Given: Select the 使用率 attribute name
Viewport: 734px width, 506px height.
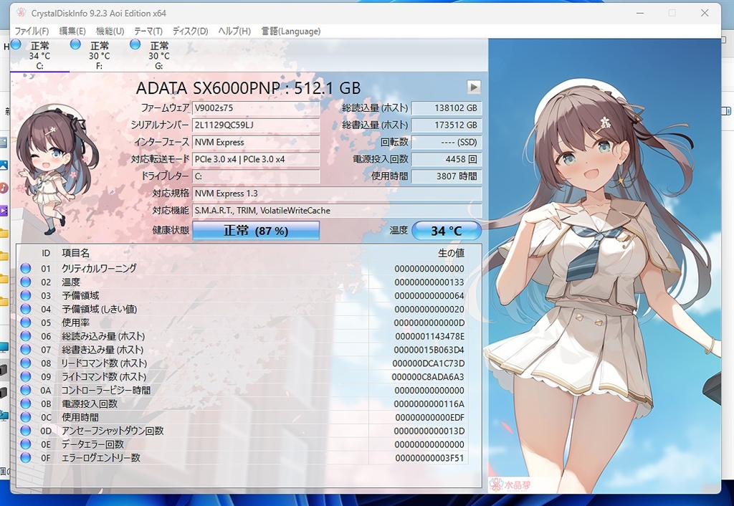Looking at the screenshot, I should pos(75,323).
